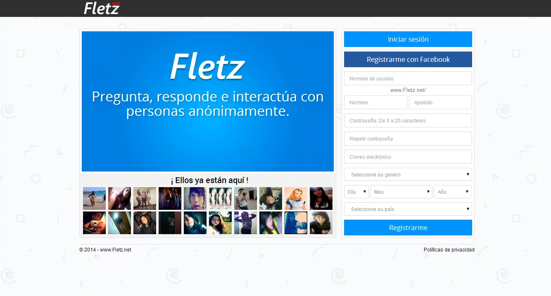Viewport: 551px width, 296px height.
Task: Submit the form with the Registrarme button
Action: [x=408, y=228]
